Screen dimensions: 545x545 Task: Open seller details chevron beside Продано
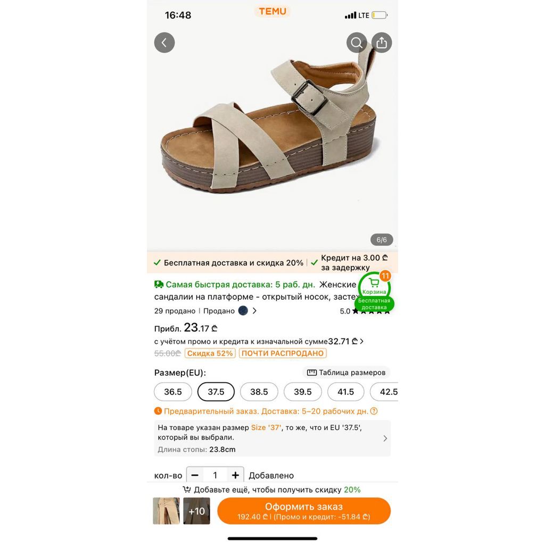coord(254,311)
